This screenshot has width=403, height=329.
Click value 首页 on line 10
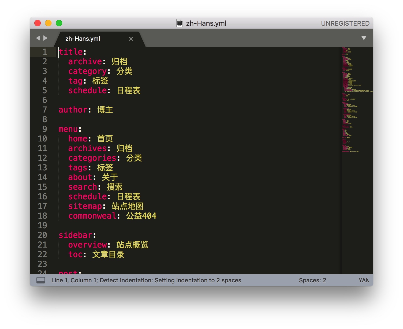coord(105,139)
